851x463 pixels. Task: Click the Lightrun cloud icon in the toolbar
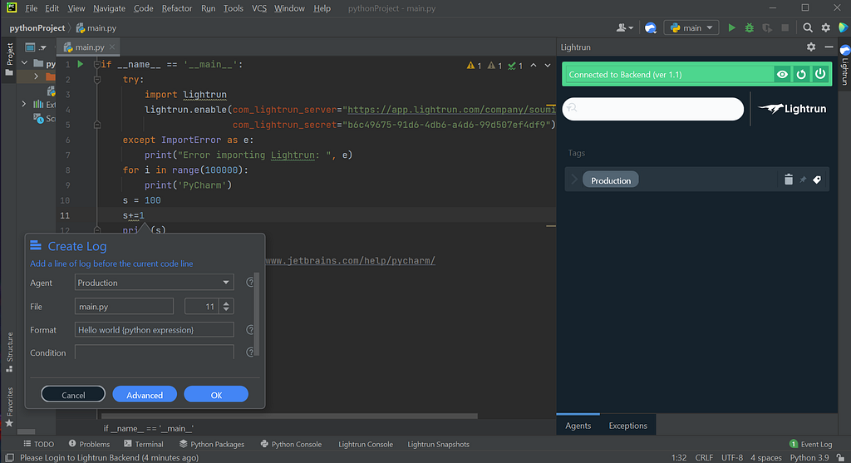click(650, 27)
